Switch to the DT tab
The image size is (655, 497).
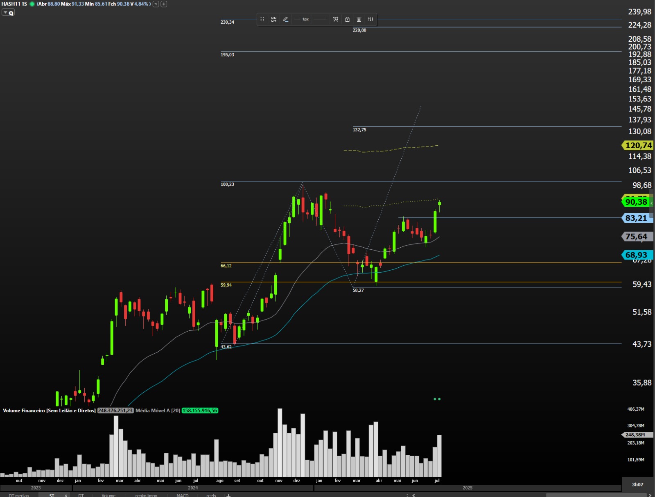pos(81,495)
